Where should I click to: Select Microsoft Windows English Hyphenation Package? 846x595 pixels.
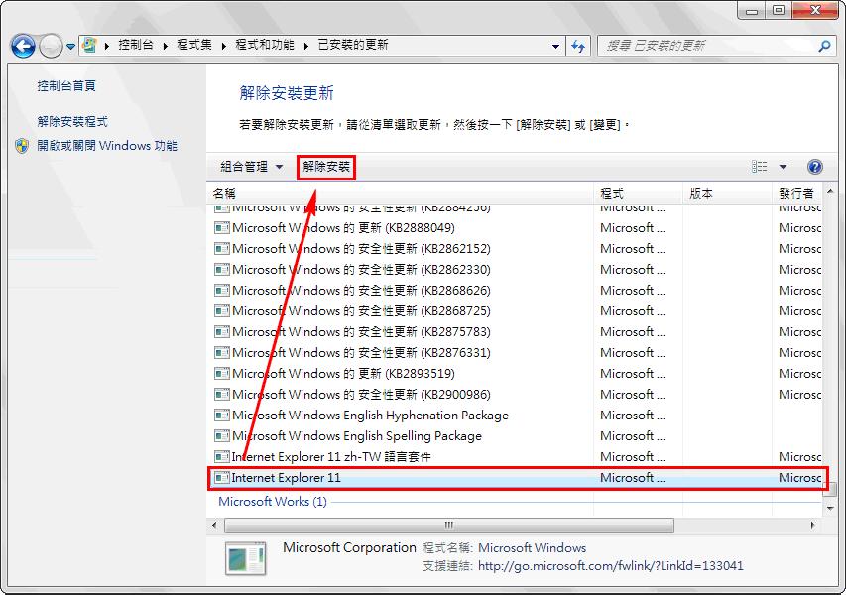(x=516, y=416)
